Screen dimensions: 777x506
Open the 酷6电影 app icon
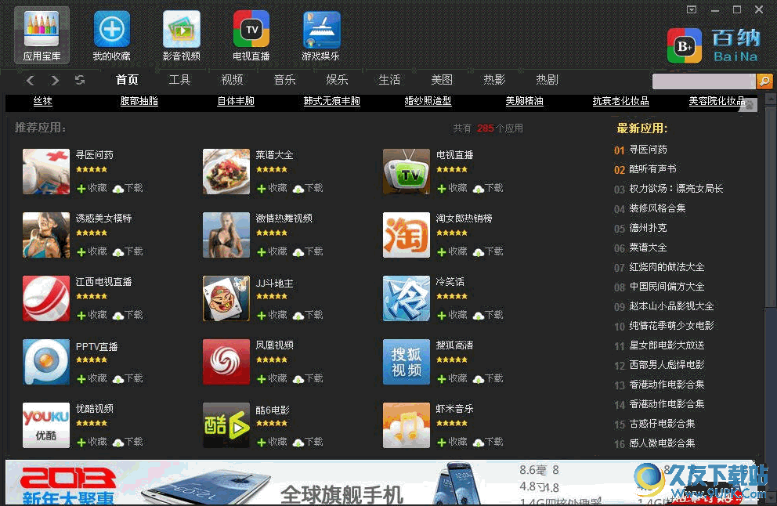pyautogui.click(x=226, y=425)
